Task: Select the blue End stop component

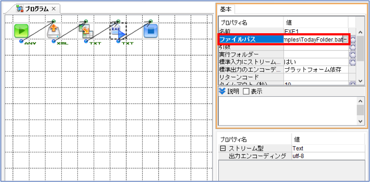Action: coord(150,31)
